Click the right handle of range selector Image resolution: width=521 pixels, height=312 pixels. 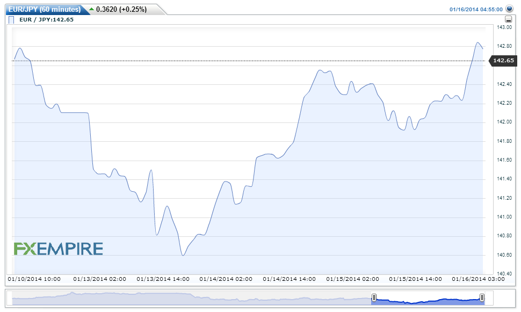pyautogui.click(x=482, y=298)
